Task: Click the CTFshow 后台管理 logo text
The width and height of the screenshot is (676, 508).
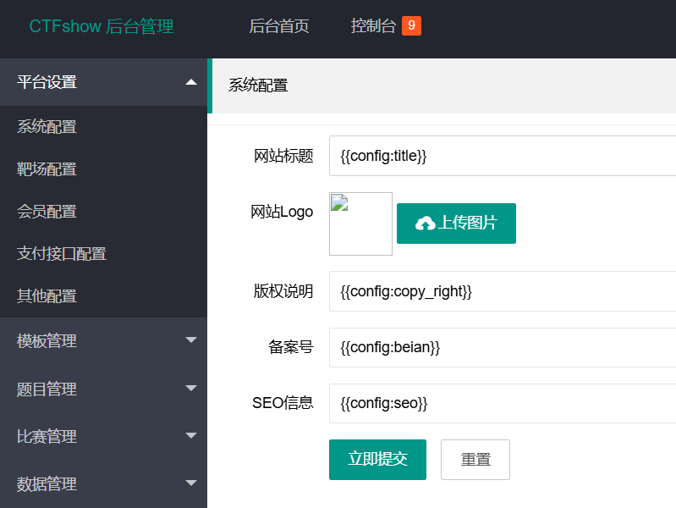Action: pyautogui.click(x=102, y=26)
